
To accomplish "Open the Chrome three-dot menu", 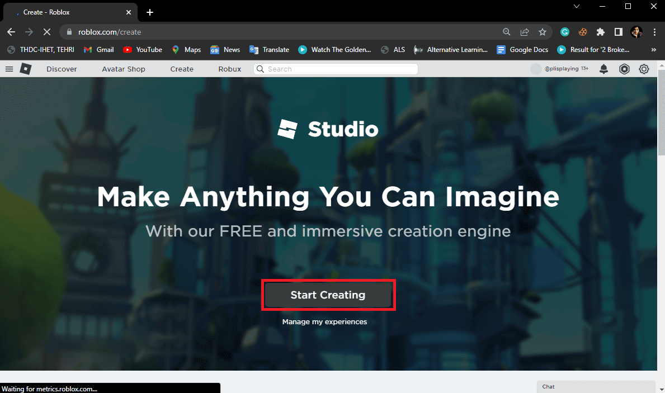I will (x=654, y=32).
